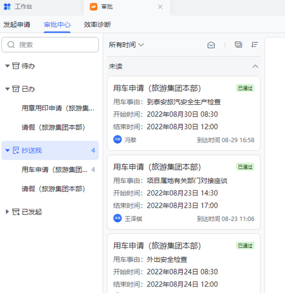Open the 所有时间 time filter dropdown

[x=126, y=45]
